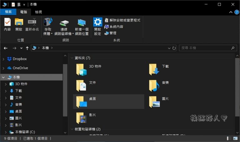
Task: Click the 開啟 (Open) folder icon in ribbon
Action: click(19, 24)
